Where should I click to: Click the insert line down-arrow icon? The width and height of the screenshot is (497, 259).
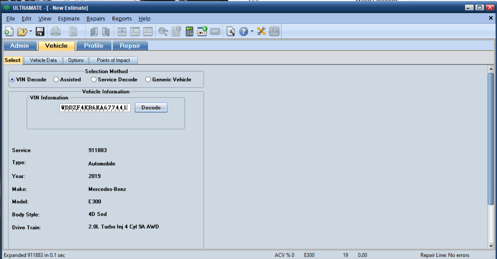[x=122, y=32]
